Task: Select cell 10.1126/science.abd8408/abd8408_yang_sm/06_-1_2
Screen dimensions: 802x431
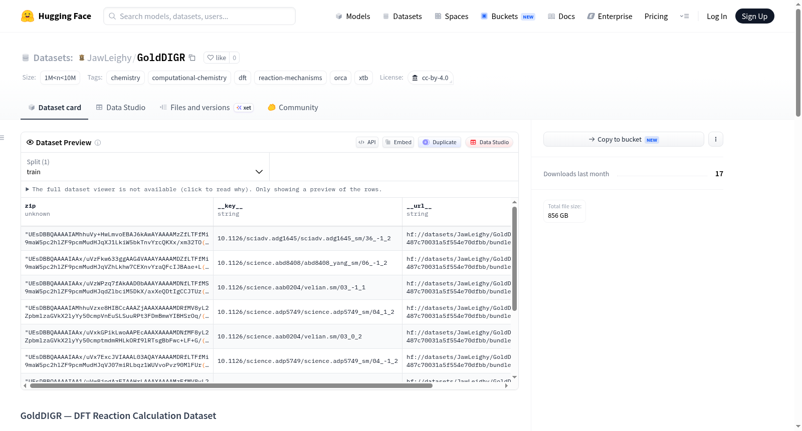Action: [308, 263]
